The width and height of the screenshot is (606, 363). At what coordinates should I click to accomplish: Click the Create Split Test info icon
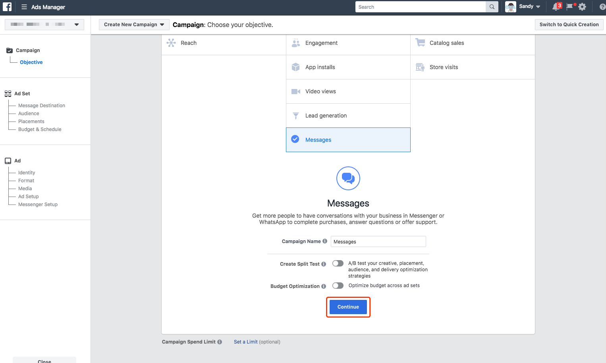click(324, 264)
